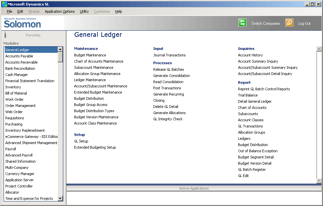Open Ledger Maintenance
Image resolution: width=323 pixels, height=206 pixels.
[x=90, y=80]
